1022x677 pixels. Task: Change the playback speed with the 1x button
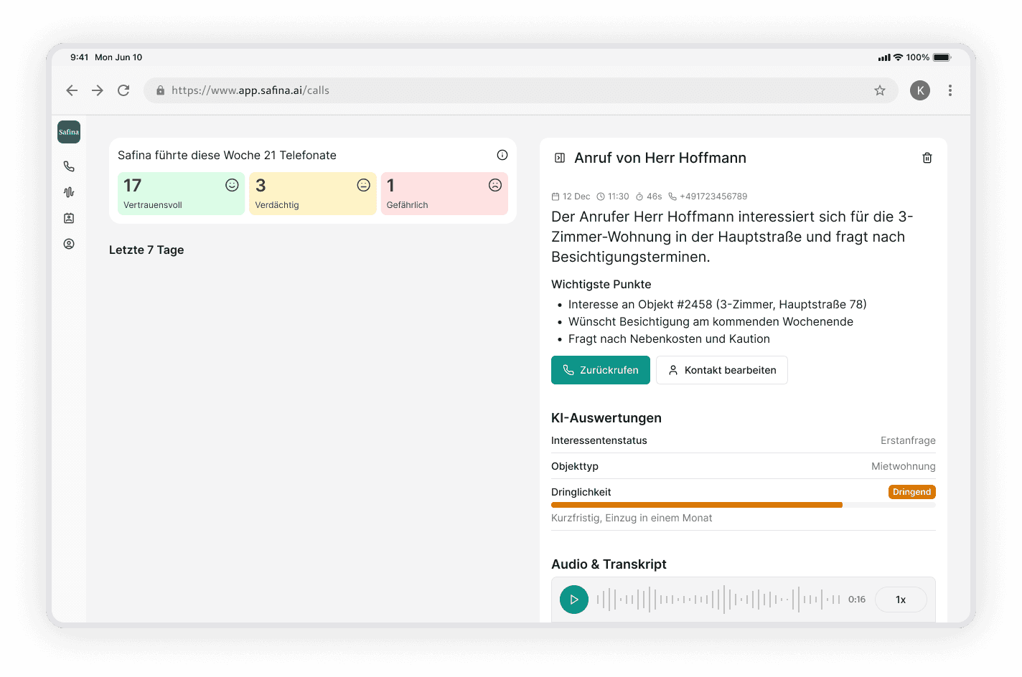coord(901,600)
